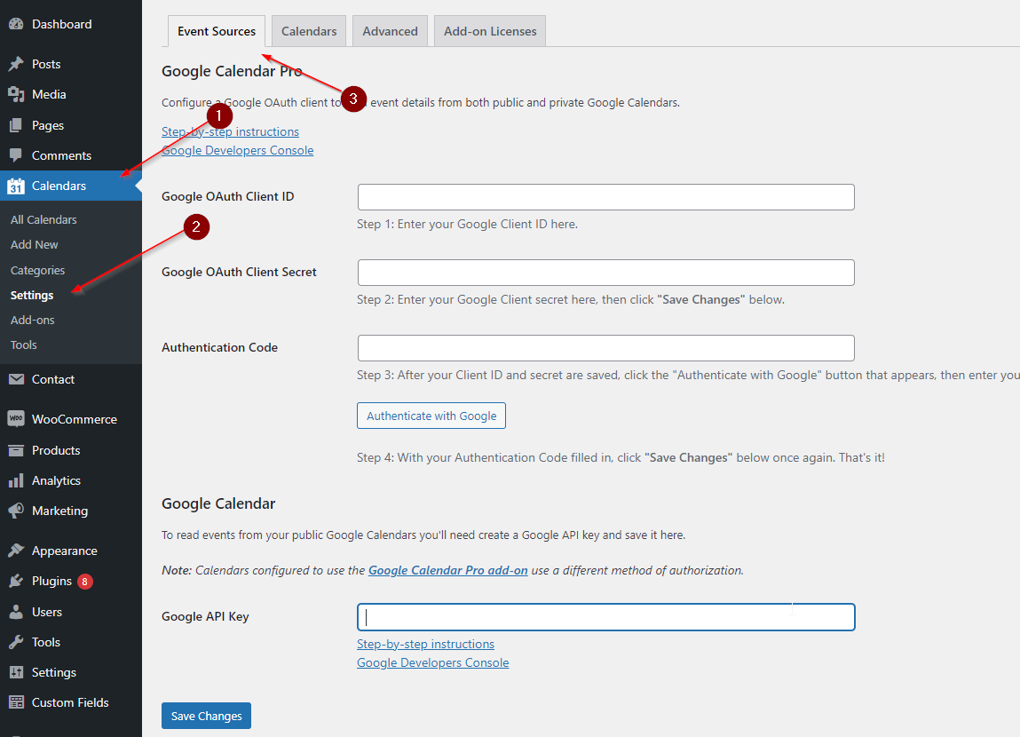Click the Tools wrench icon
The image size is (1020, 737).
pos(16,642)
